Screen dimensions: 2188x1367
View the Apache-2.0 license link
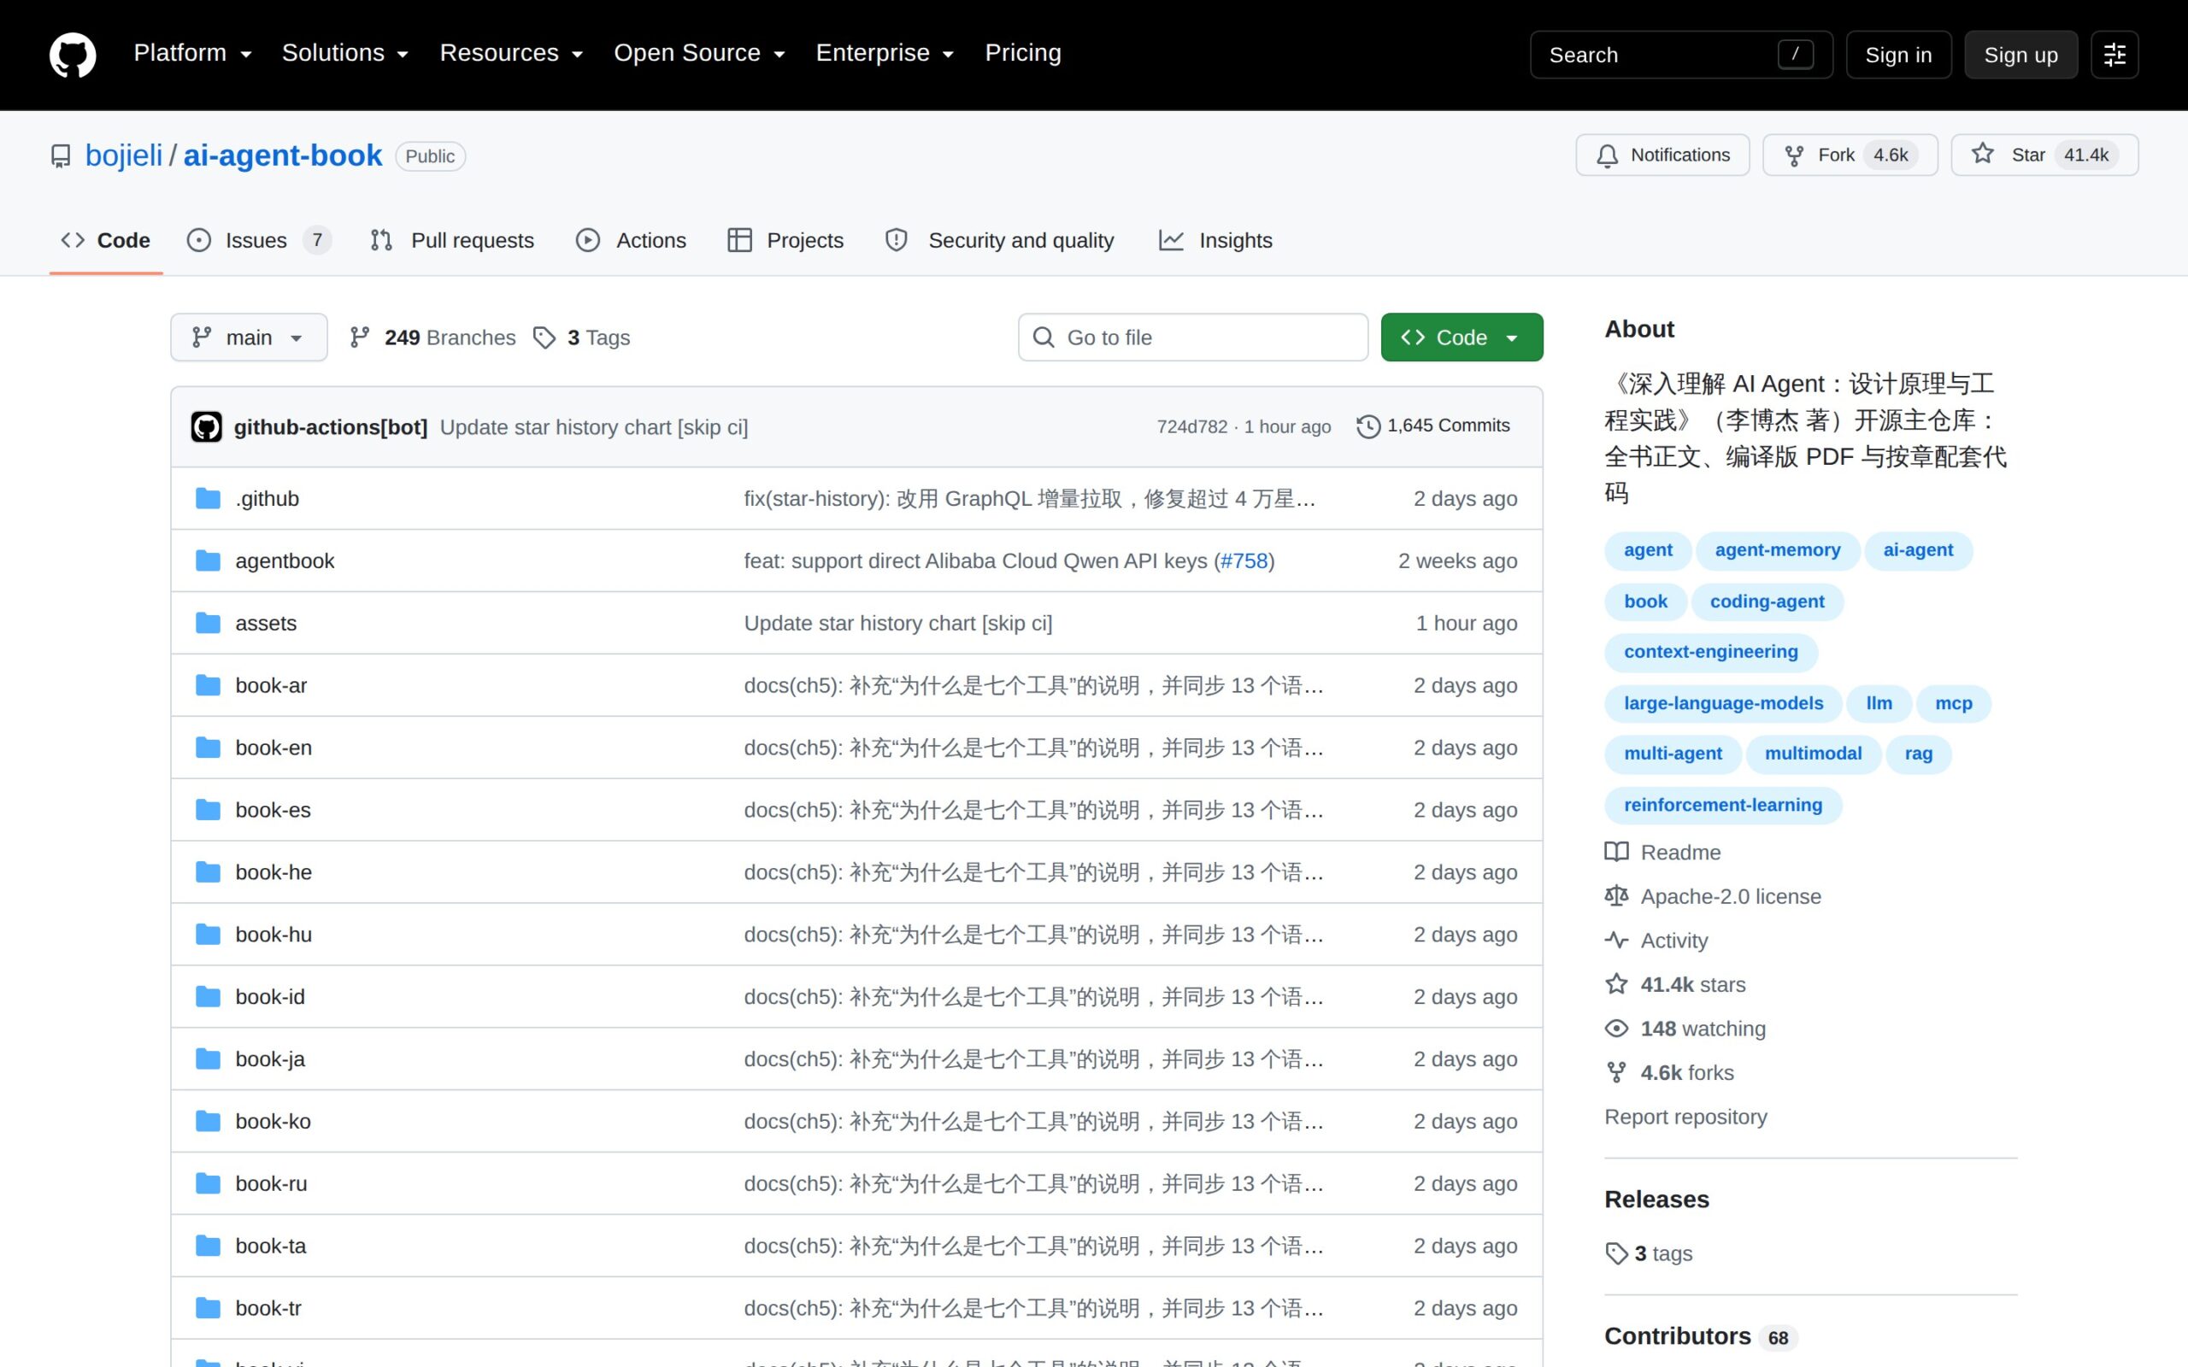(x=1714, y=897)
